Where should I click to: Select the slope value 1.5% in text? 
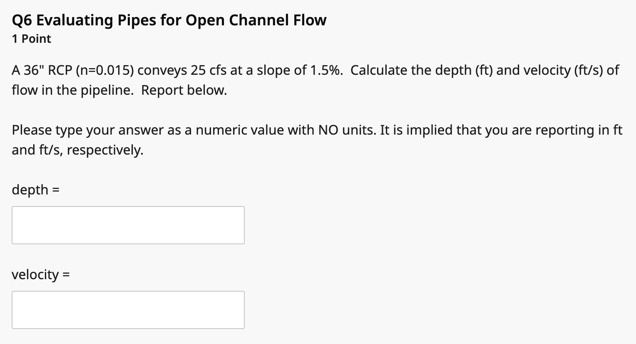327,70
